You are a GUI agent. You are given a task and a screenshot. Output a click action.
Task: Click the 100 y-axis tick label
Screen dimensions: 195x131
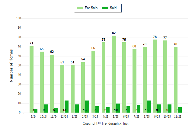[x=18, y=18]
